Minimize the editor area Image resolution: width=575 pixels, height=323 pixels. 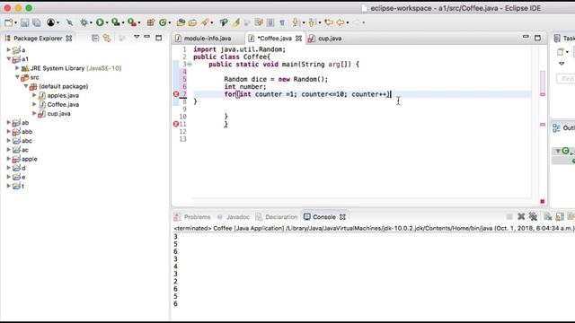[x=526, y=37]
